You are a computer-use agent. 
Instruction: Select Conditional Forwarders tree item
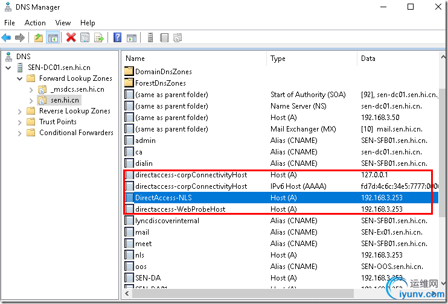(x=76, y=133)
